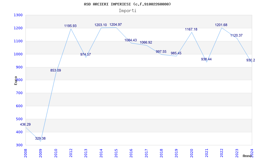Select the 985.45 data label

coord(176,53)
